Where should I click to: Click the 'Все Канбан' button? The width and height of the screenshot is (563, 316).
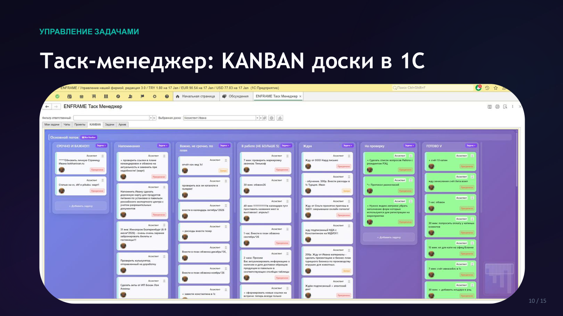click(89, 137)
